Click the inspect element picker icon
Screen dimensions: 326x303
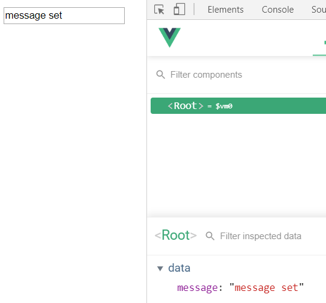tap(159, 10)
